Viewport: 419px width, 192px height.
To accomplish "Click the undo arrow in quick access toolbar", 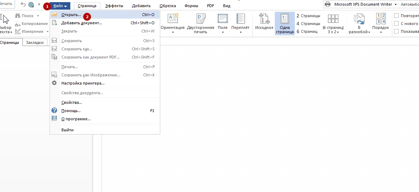I will pos(23,5).
